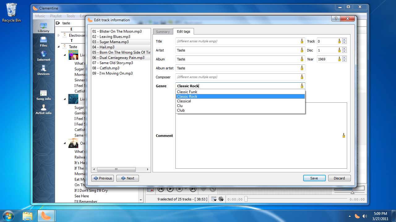Viewport: 396px width, 222px height.
Task: Reset the Comment field with broom icon
Action: [x=343, y=135]
